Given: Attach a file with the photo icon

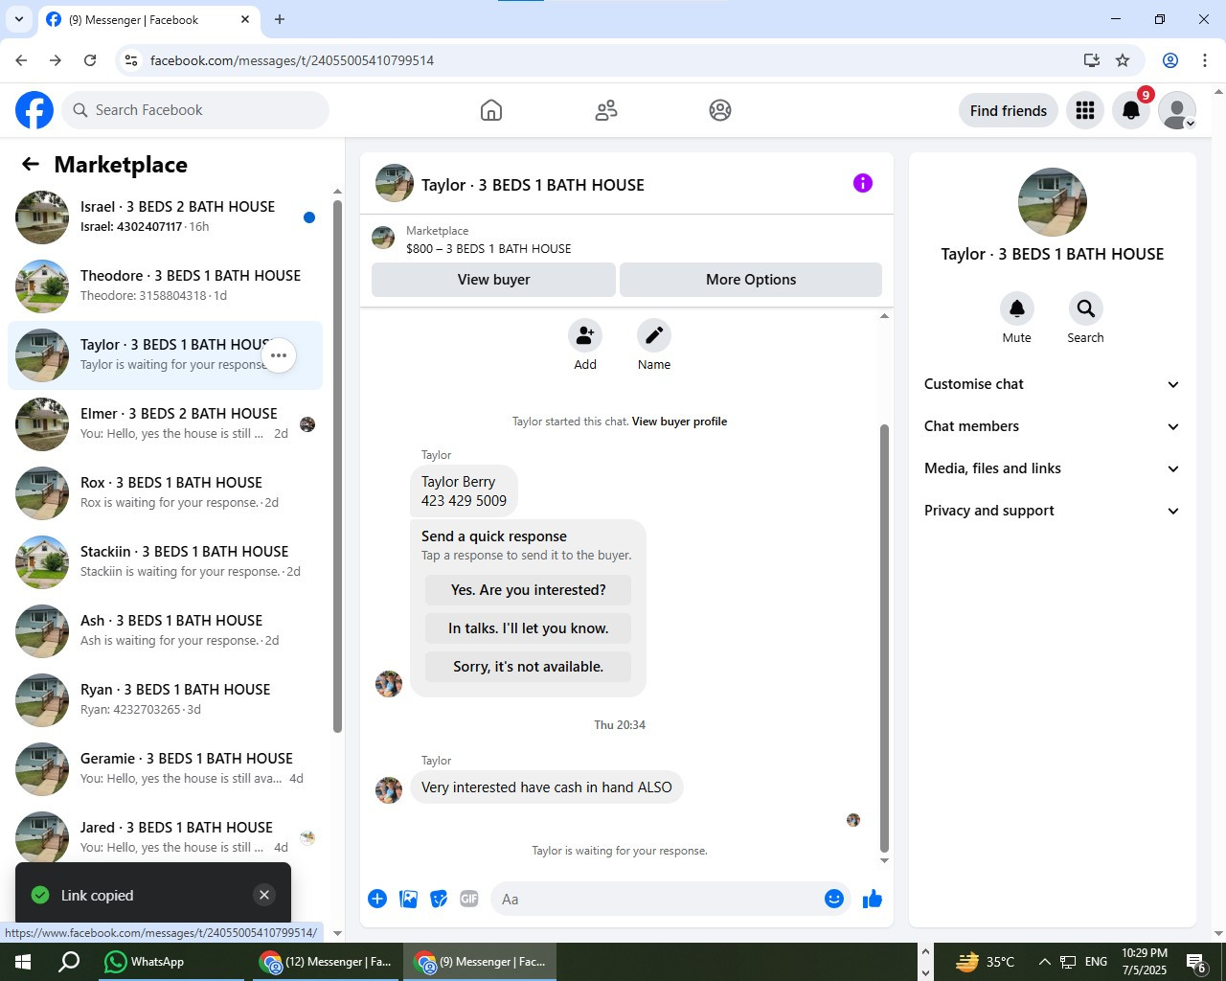Looking at the screenshot, I should pyautogui.click(x=408, y=899).
